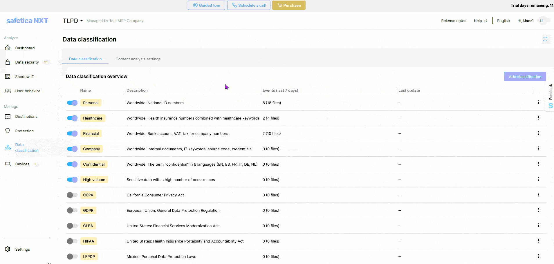
Task: Open the Dashboard home icon
Action: [x=8, y=48]
